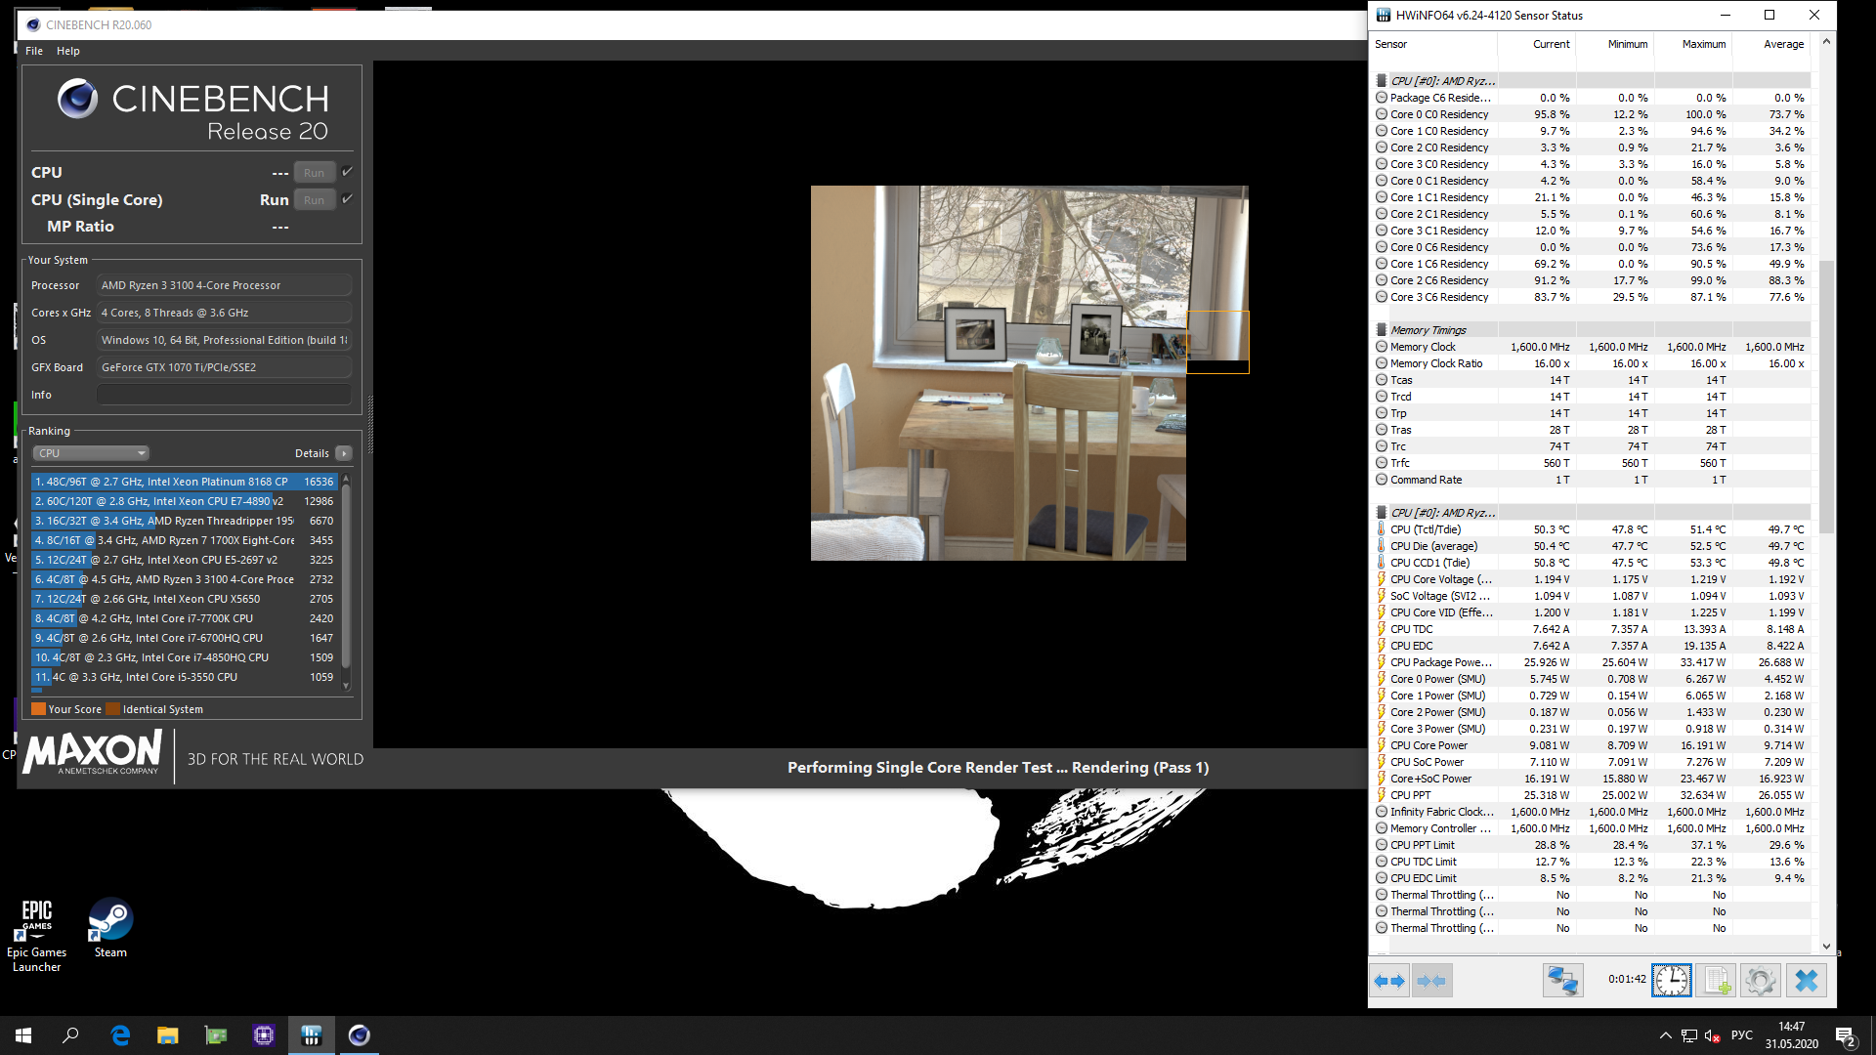Screen dimensions: 1876x1055
Task: Toggle the CPU (Single Core) test checkbox
Action: pyautogui.click(x=347, y=199)
